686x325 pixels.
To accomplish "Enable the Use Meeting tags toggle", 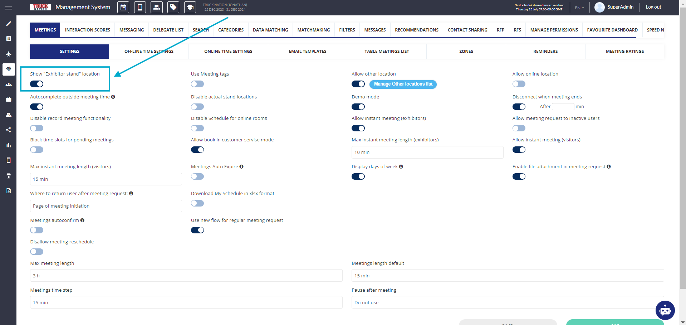I will [x=197, y=84].
